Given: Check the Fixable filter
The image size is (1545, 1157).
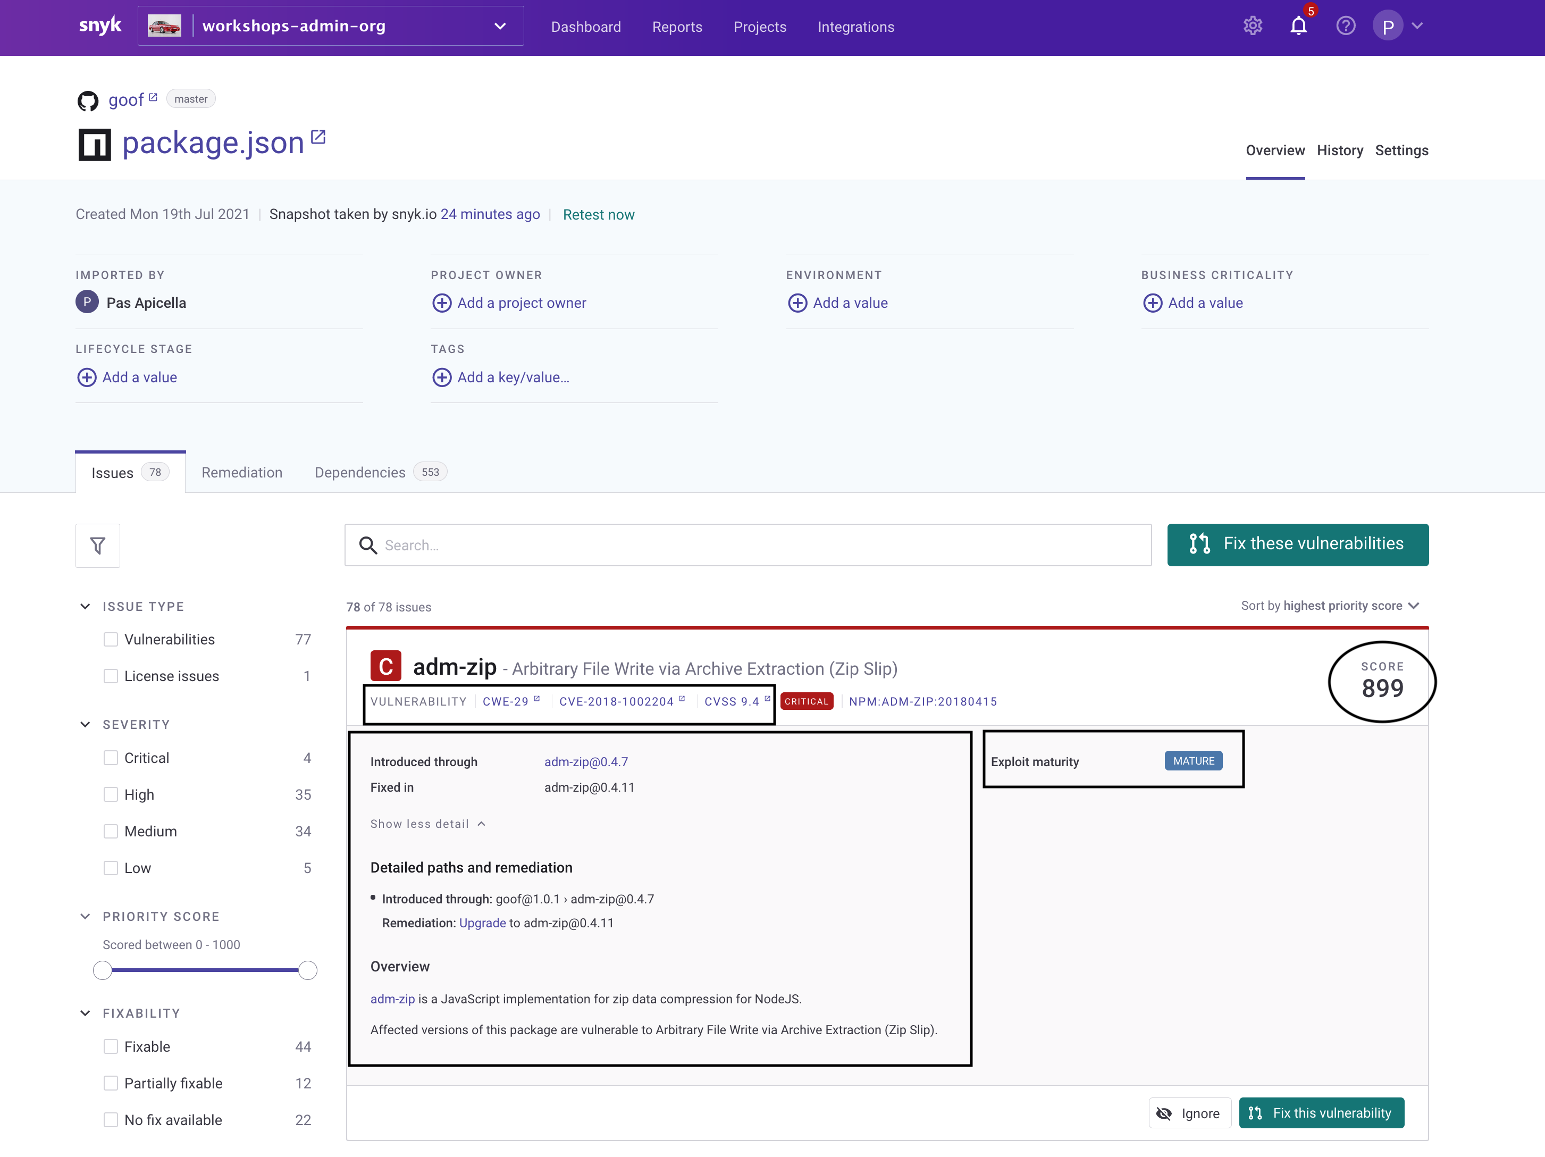Looking at the screenshot, I should point(111,1046).
